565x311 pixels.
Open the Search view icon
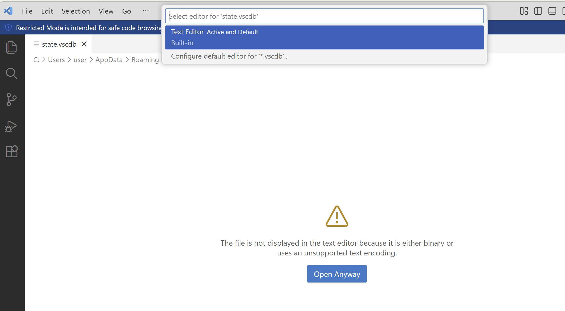click(x=11, y=73)
